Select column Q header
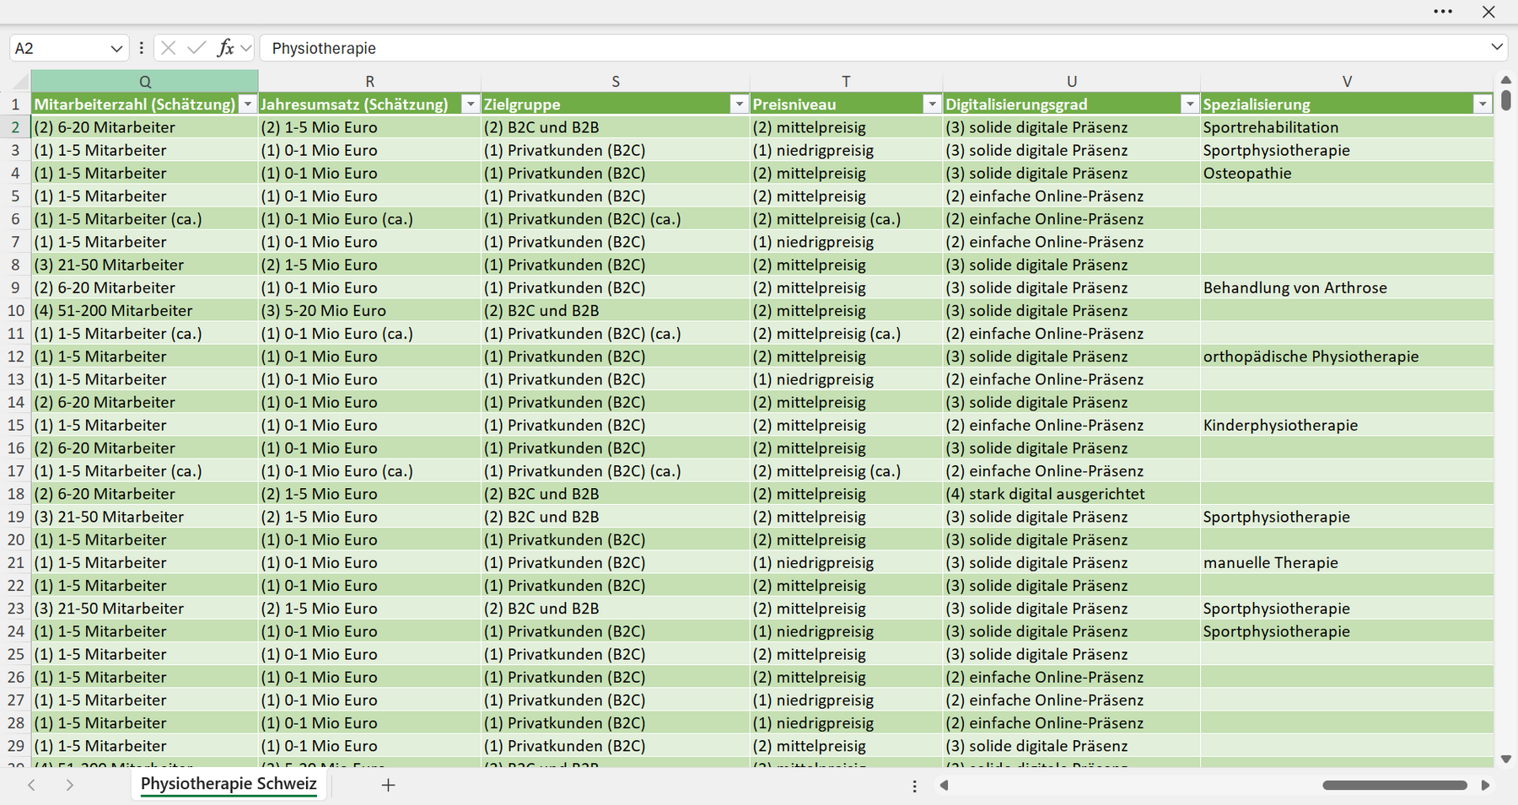 tap(145, 82)
